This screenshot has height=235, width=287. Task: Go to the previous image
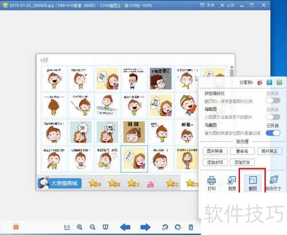click(x=125, y=227)
